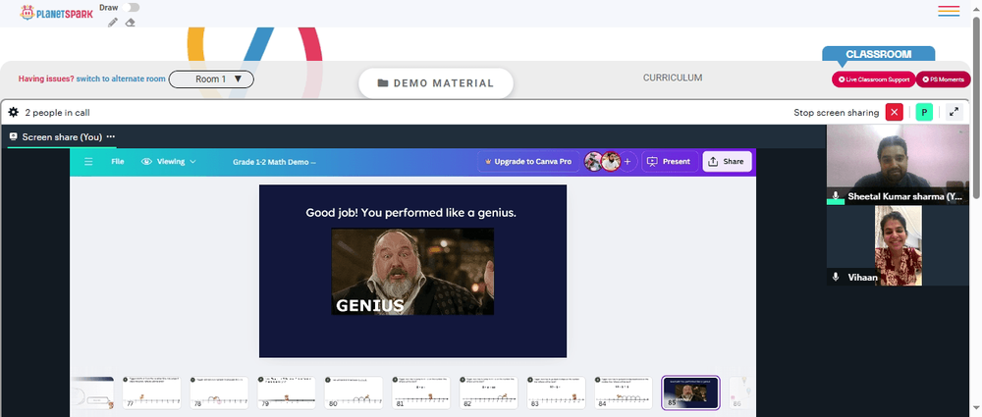This screenshot has height=417, width=982.
Task: Open the hamburger menu at top right
Action: [949, 11]
